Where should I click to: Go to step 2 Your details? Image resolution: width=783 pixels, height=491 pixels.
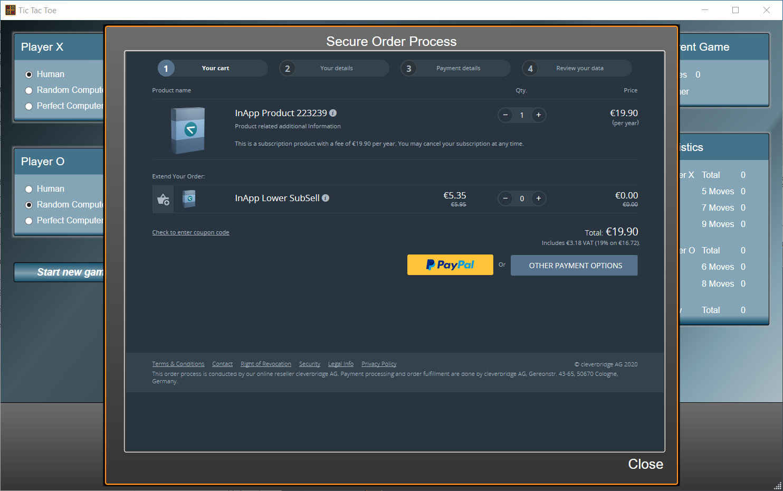tap(334, 68)
